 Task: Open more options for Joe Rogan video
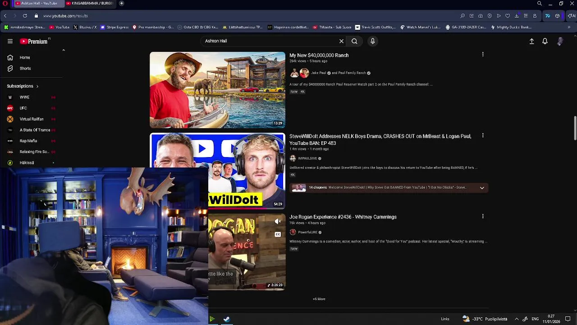tap(483, 217)
